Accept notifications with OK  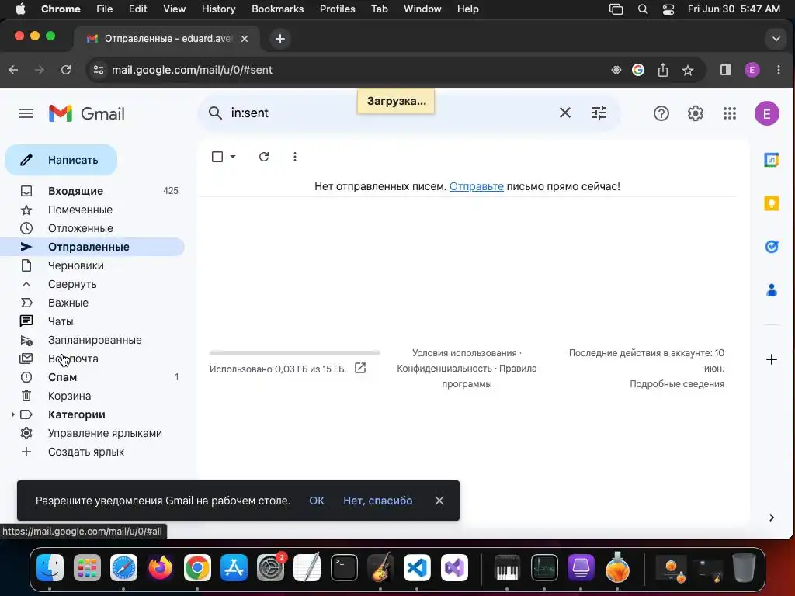(317, 501)
